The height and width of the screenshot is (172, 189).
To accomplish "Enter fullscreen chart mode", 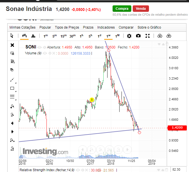I will click(148, 36).
